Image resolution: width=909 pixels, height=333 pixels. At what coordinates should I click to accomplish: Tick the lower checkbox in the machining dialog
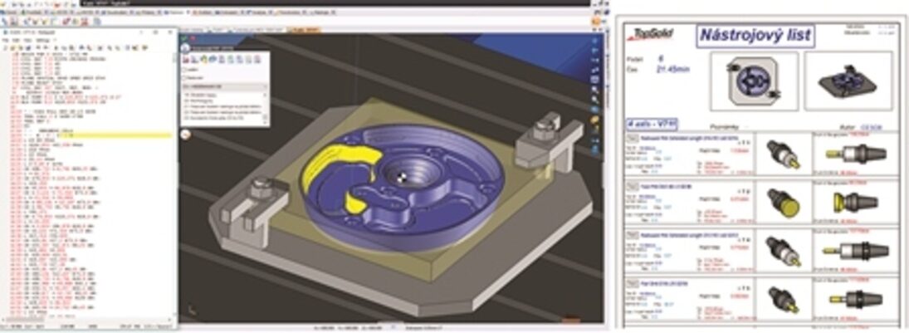(184, 79)
